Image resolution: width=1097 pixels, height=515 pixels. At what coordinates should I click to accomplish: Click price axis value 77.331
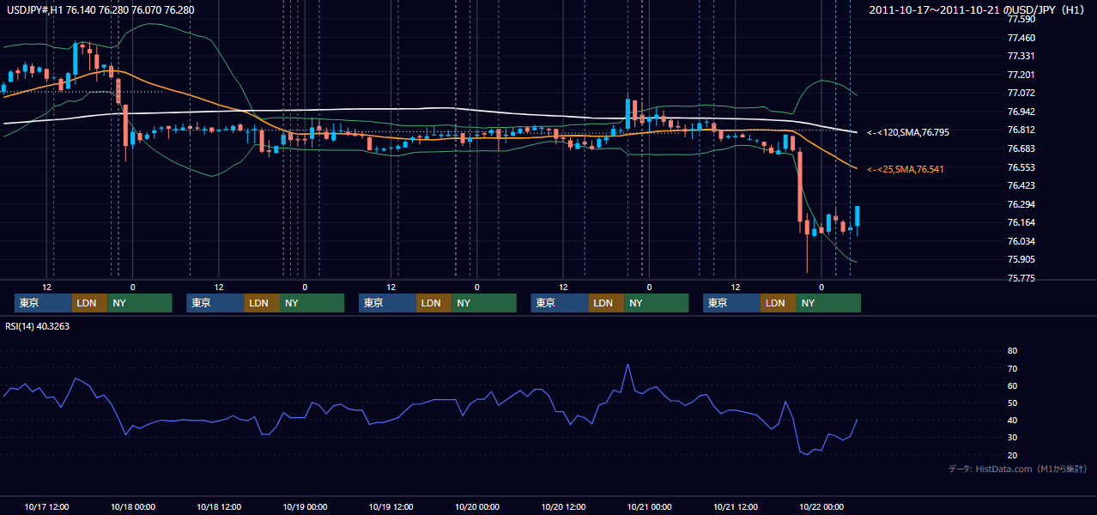click(x=1021, y=56)
